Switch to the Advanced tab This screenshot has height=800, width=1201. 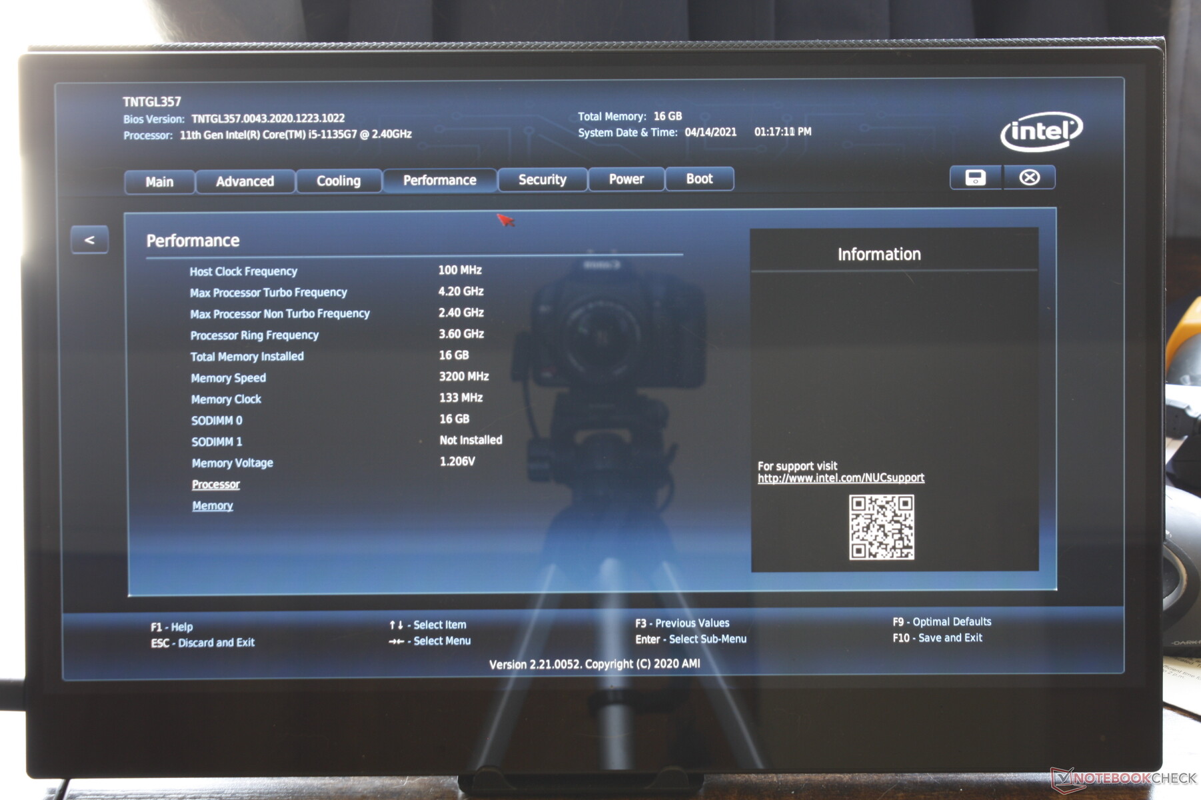[x=245, y=181]
